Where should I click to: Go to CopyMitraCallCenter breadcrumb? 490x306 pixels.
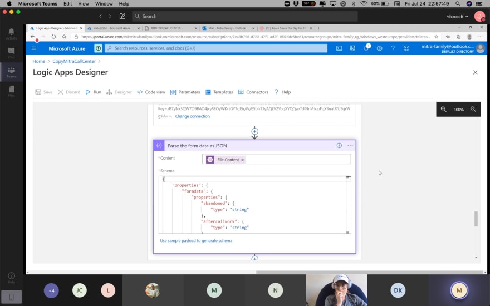74,61
